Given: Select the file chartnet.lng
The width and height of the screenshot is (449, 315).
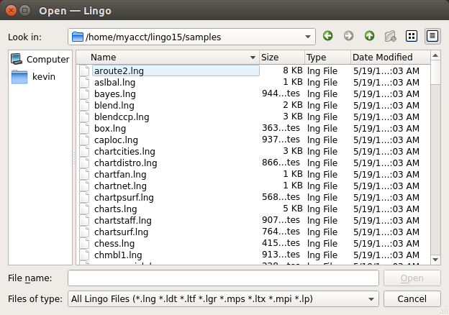Looking at the screenshot, I should pos(121,186).
